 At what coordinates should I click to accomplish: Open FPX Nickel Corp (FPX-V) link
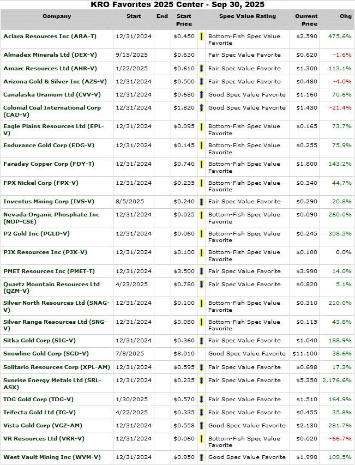coord(41,183)
